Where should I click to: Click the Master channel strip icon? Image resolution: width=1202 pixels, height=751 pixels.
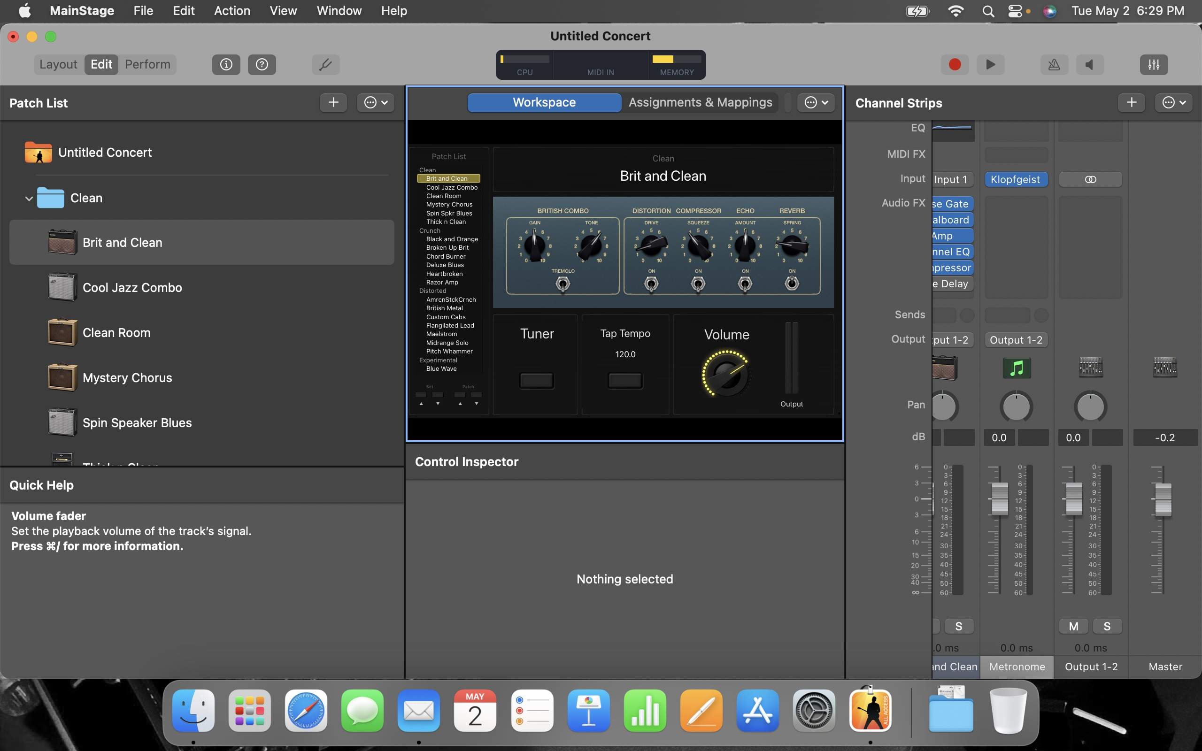(x=1165, y=368)
